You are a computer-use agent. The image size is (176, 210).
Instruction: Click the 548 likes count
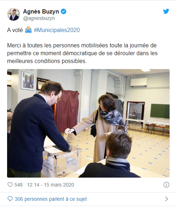[x=18, y=185]
